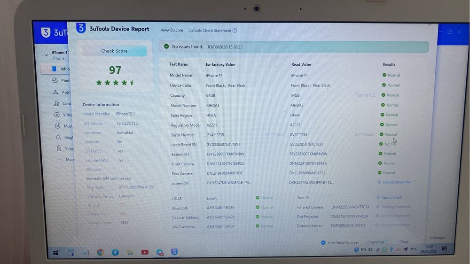Select the report timestamp 03/09/2026 15:38:25

[225, 47]
